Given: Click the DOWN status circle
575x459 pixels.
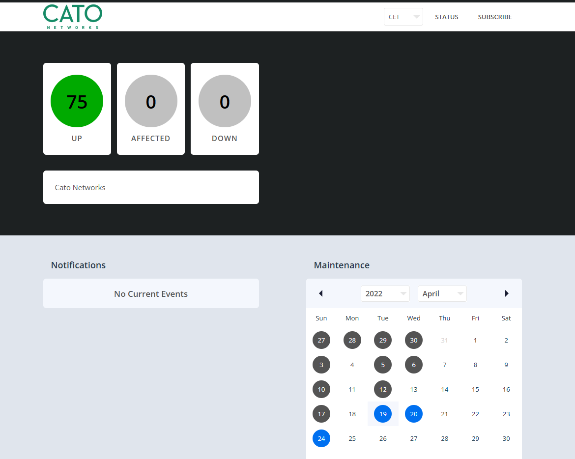Looking at the screenshot, I should (x=224, y=101).
